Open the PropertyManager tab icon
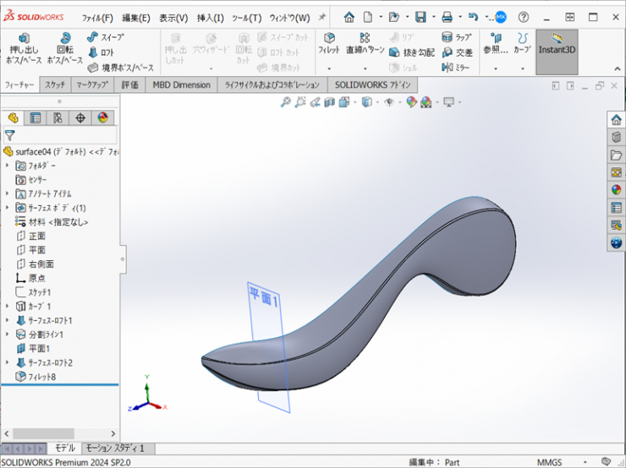 [x=36, y=117]
